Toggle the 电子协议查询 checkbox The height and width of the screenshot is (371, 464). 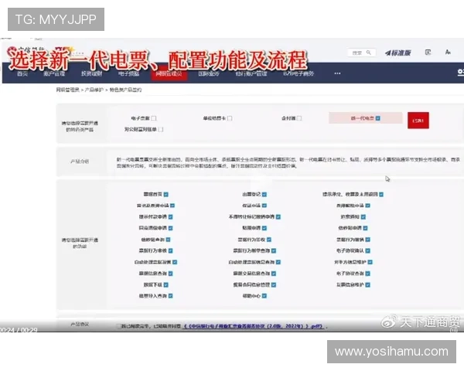coord(368,274)
